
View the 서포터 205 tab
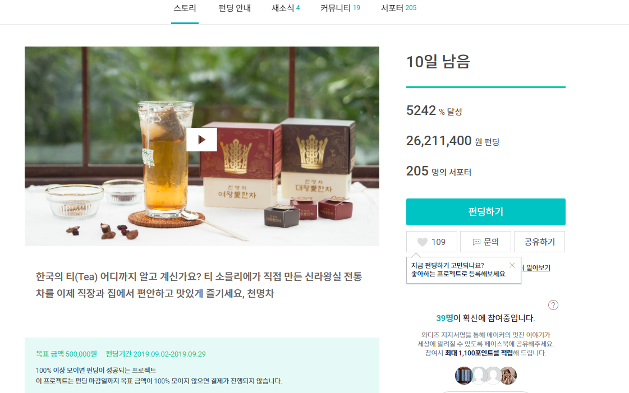click(x=398, y=8)
